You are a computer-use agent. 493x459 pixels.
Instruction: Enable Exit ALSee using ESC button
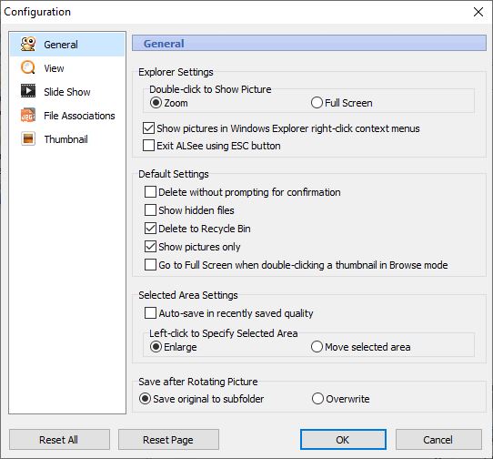(148, 146)
